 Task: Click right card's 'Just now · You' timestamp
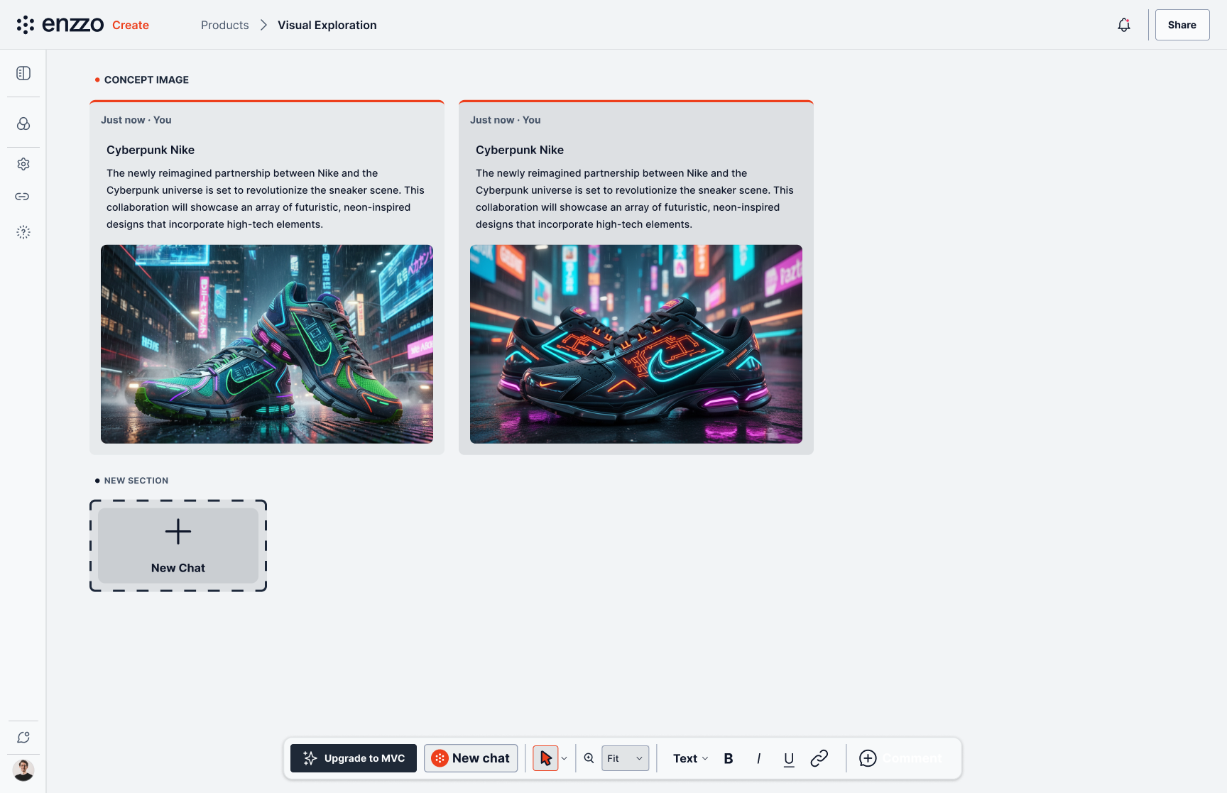[506, 120]
